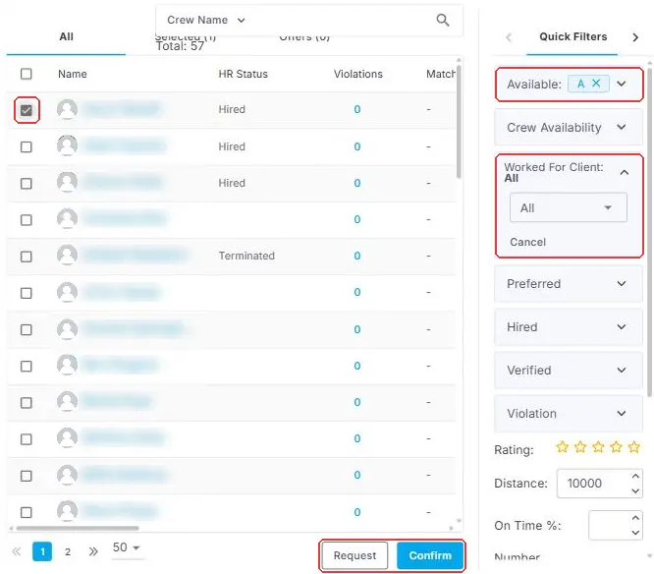Open the 'All' Worked For Client dropdown
The height and width of the screenshot is (574, 654).
569,207
